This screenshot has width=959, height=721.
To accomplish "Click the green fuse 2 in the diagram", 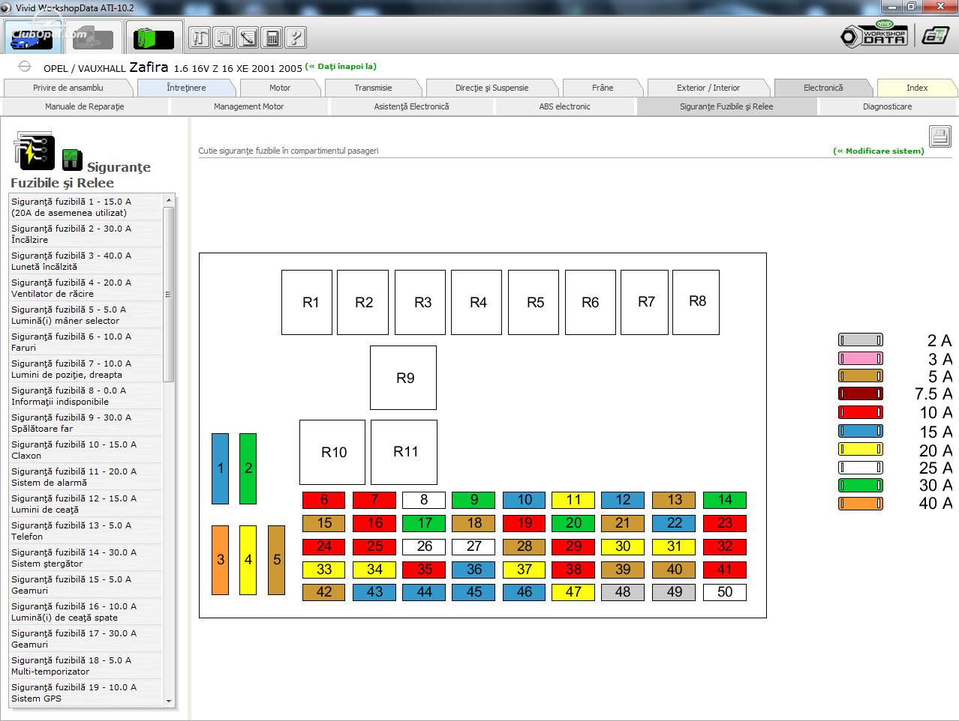I will [x=248, y=468].
